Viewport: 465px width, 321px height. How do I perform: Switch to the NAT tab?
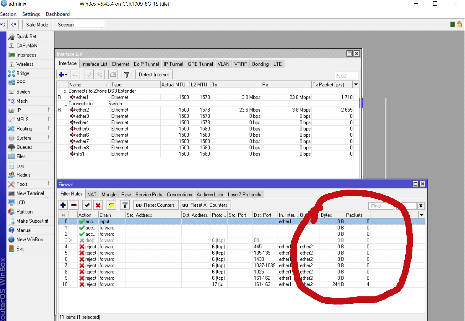(x=92, y=195)
